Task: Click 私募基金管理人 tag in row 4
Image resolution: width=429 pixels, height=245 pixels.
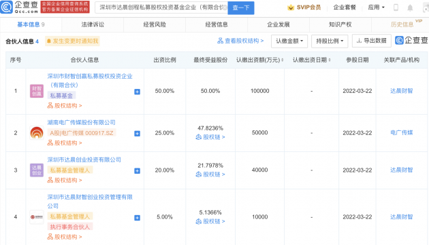Action: coord(70,216)
